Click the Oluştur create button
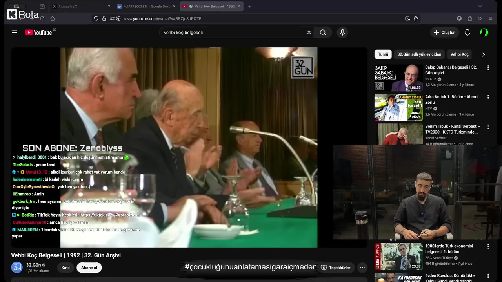 [x=444, y=33]
